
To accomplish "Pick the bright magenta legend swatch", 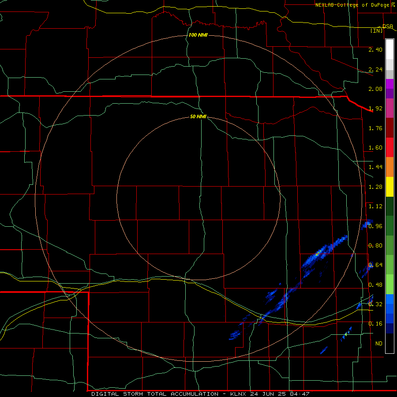I will pos(390,84).
